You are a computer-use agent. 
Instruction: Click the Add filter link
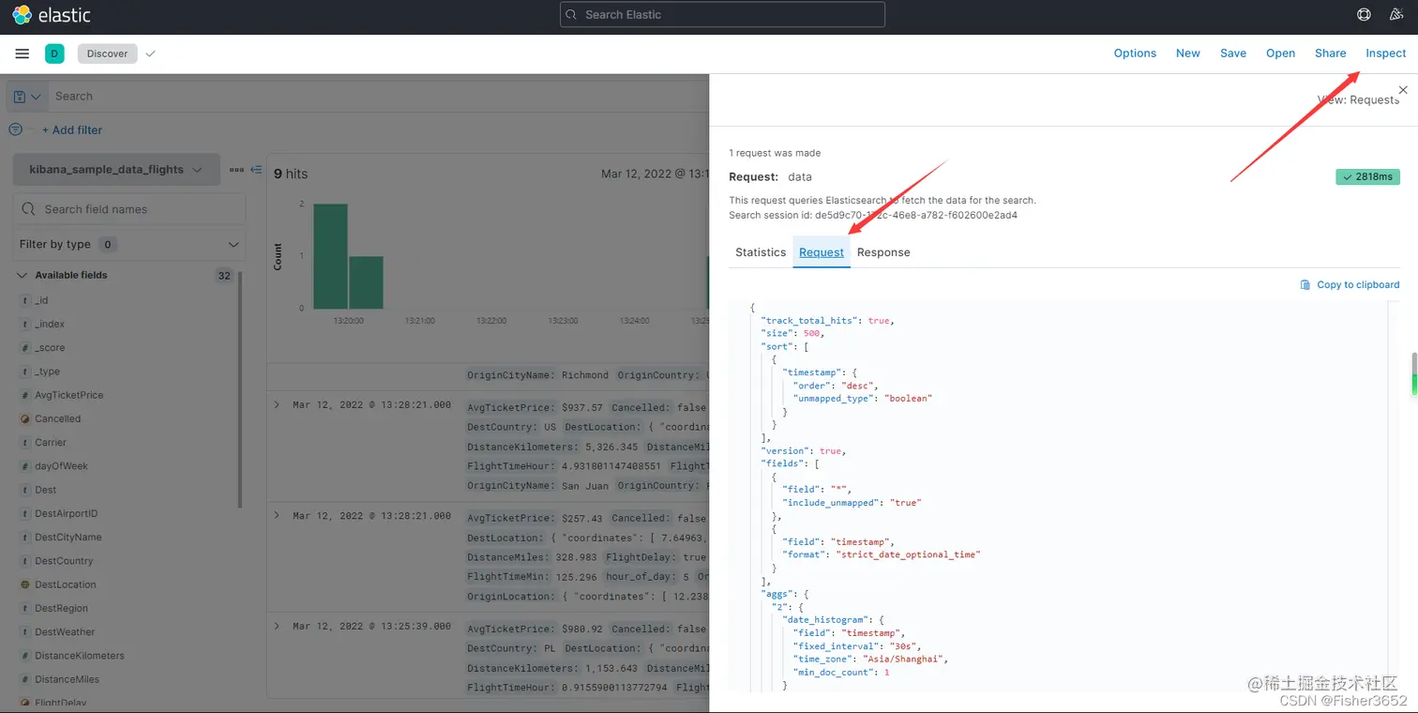coord(72,130)
